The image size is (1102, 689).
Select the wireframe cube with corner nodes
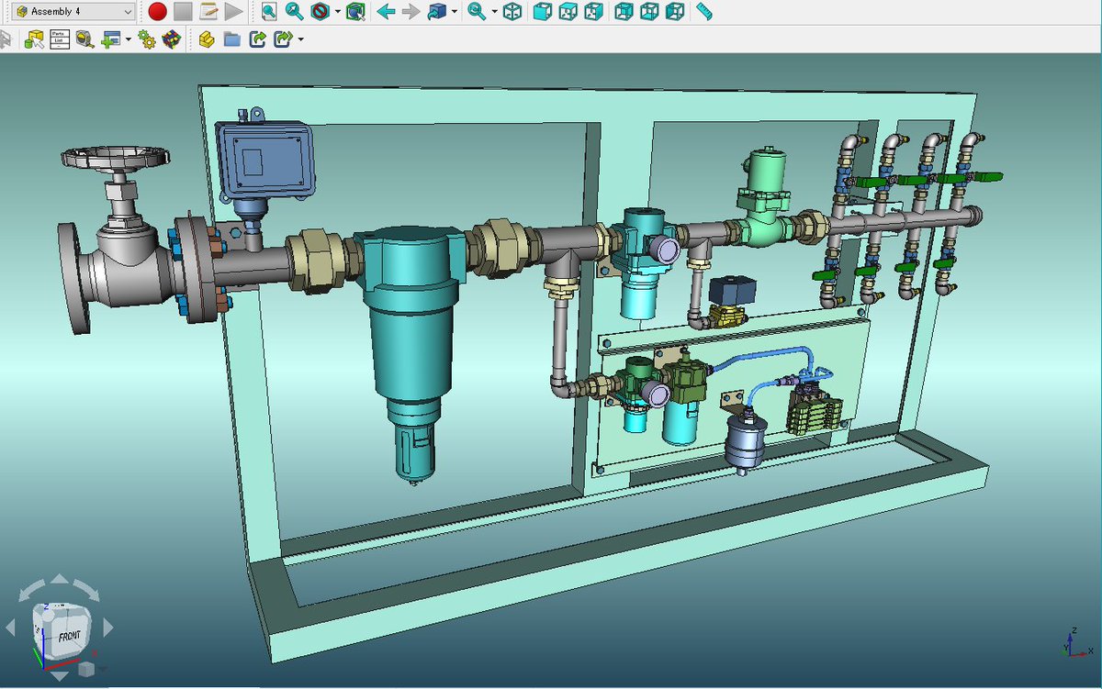512,12
